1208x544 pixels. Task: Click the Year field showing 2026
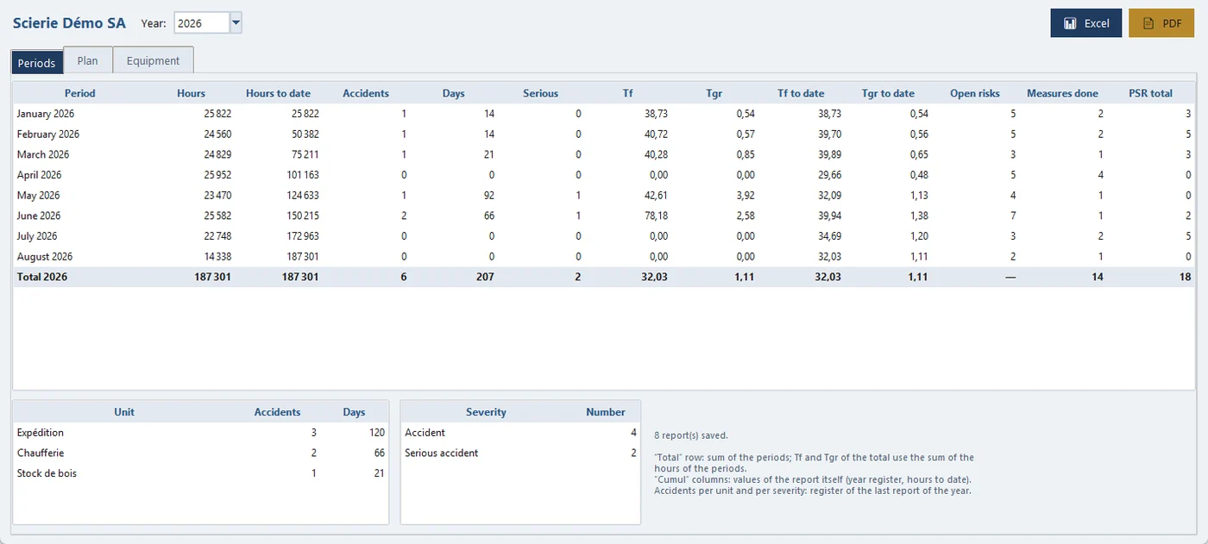point(202,23)
